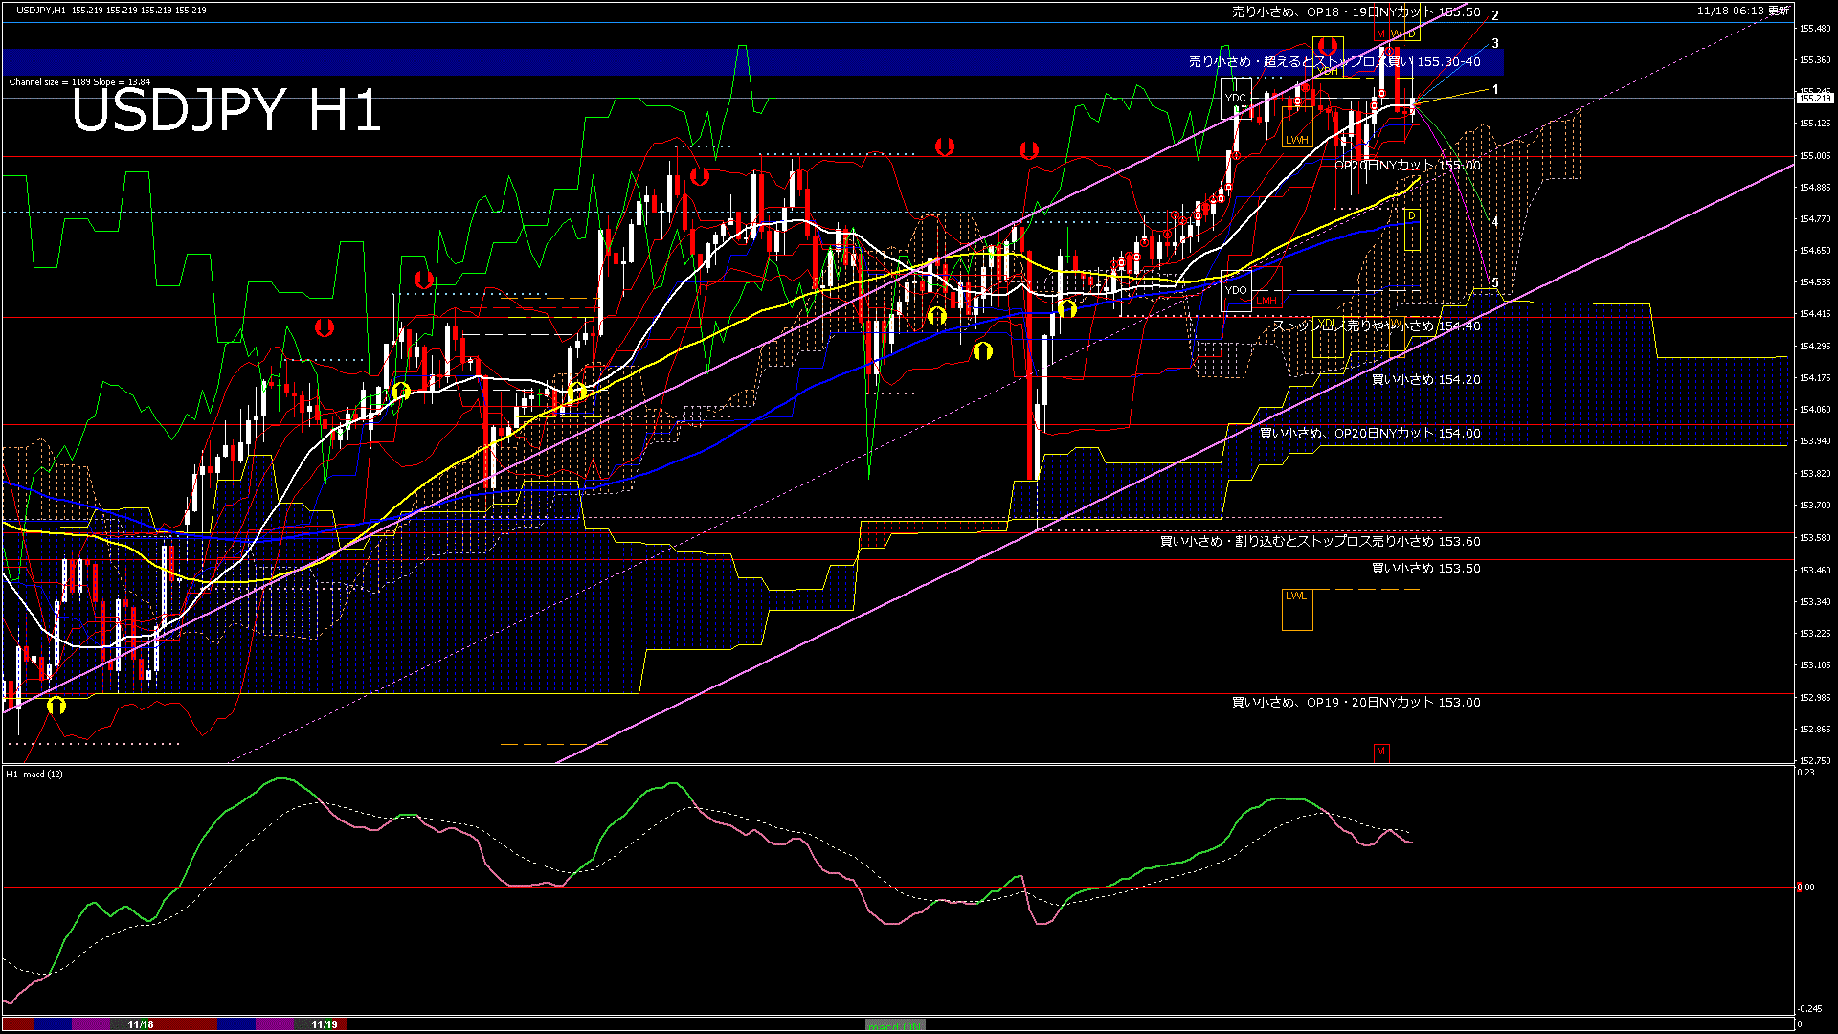The height and width of the screenshot is (1034, 1838).
Task: Select the white YDO marker box
Action: pos(1236,290)
